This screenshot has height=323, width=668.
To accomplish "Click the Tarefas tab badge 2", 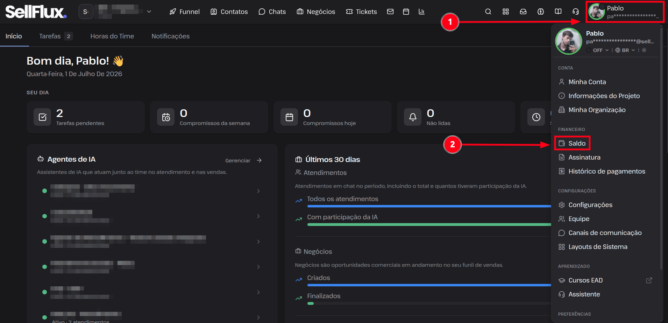I will 69,36.
